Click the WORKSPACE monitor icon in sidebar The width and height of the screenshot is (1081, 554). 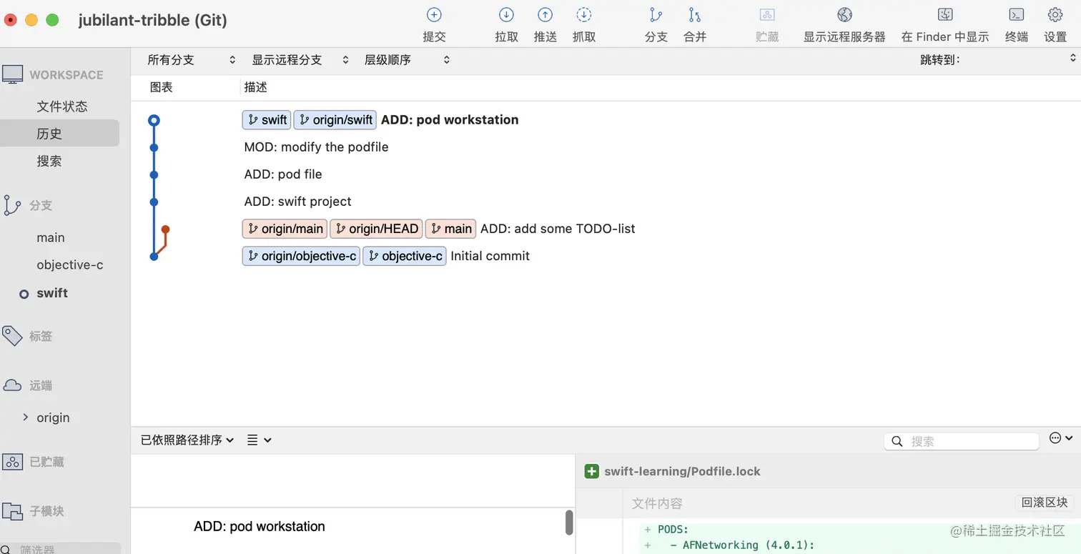click(12, 74)
